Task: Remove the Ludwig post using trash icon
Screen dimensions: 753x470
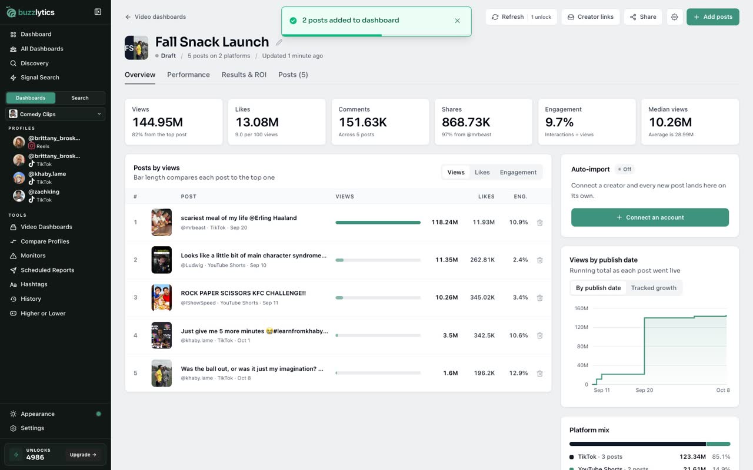Action: tap(539, 260)
